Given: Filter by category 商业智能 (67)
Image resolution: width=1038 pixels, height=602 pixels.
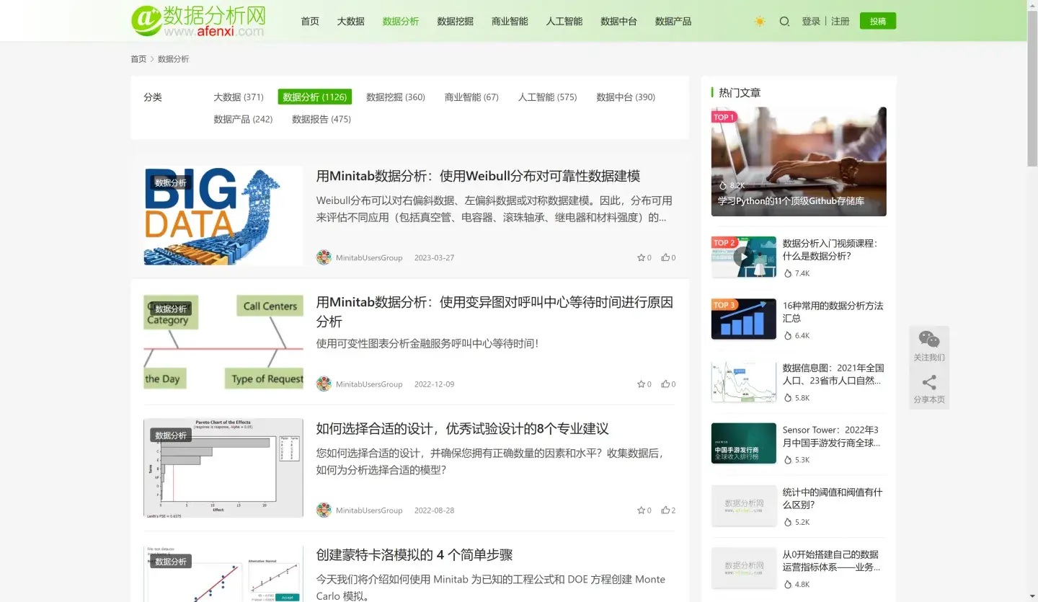Looking at the screenshot, I should pyautogui.click(x=471, y=97).
